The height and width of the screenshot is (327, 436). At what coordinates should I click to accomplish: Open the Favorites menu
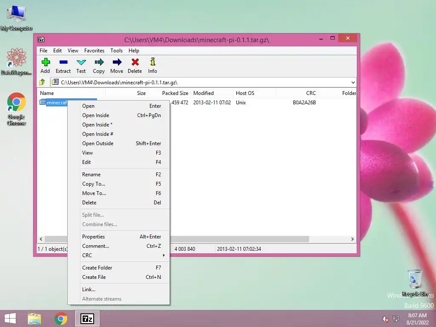pyautogui.click(x=94, y=51)
